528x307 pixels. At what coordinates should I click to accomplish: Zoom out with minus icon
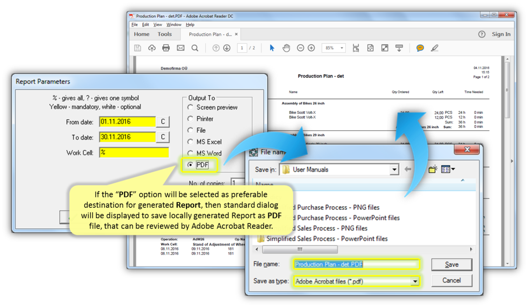(301, 48)
